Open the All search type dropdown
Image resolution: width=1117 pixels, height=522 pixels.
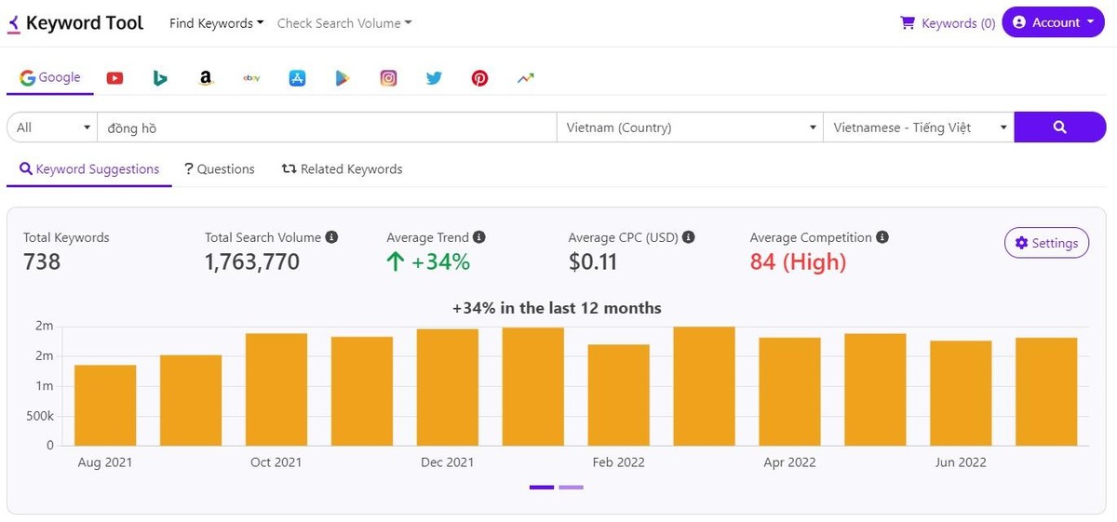click(52, 127)
